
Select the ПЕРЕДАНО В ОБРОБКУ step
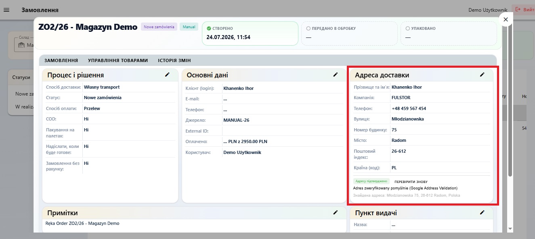click(349, 33)
